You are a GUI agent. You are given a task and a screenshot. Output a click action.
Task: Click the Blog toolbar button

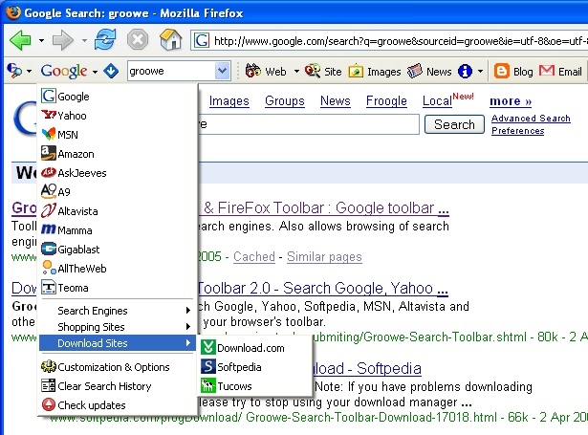tap(513, 72)
